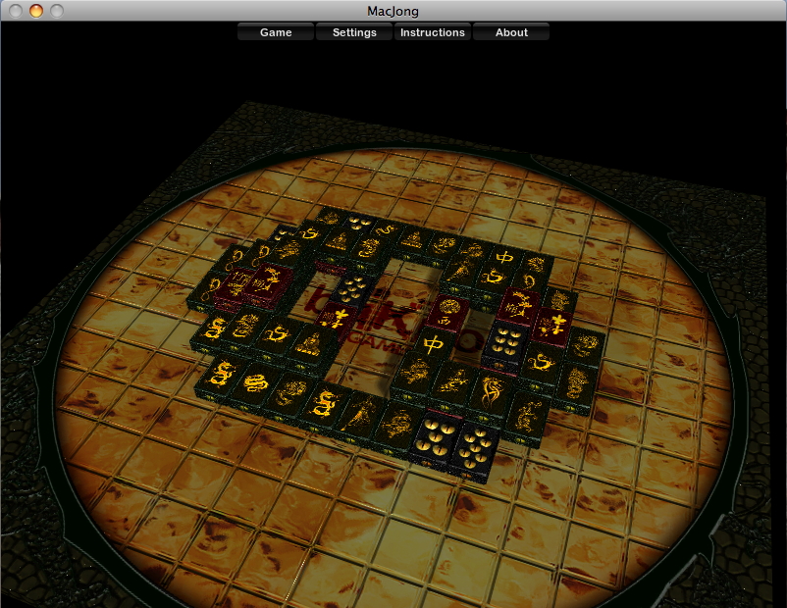Click the MacJong window title bar

[393, 11]
